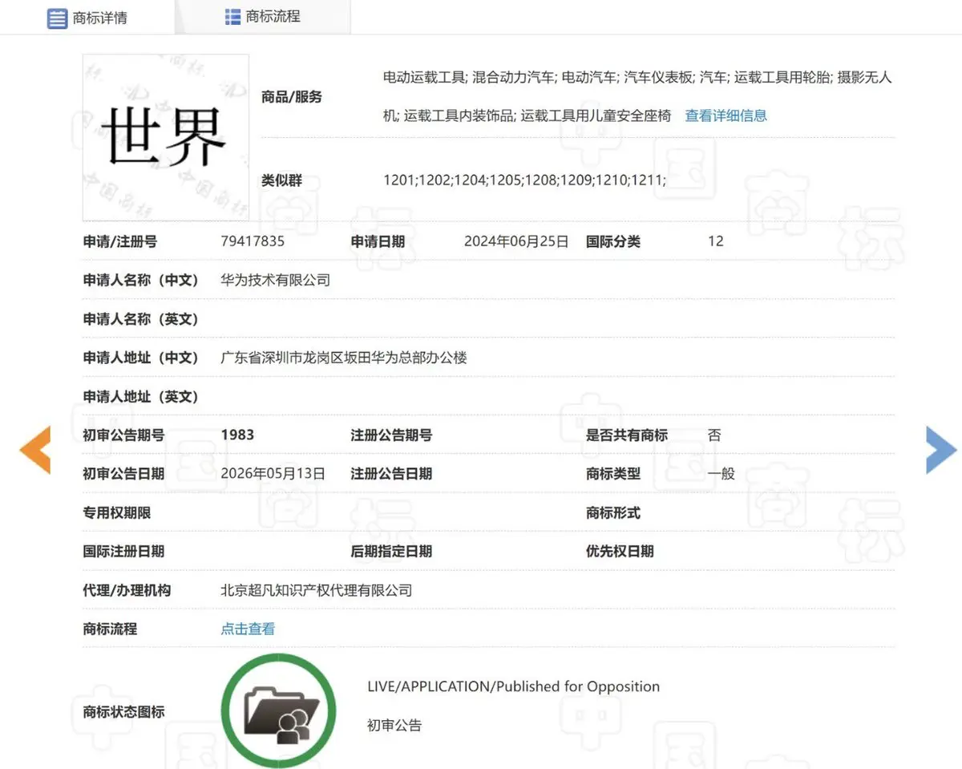
Task: Select application date 2024年06月25日
Action: (516, 241)
